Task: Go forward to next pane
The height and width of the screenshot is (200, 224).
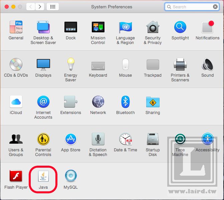Action: tap(40, 7)
